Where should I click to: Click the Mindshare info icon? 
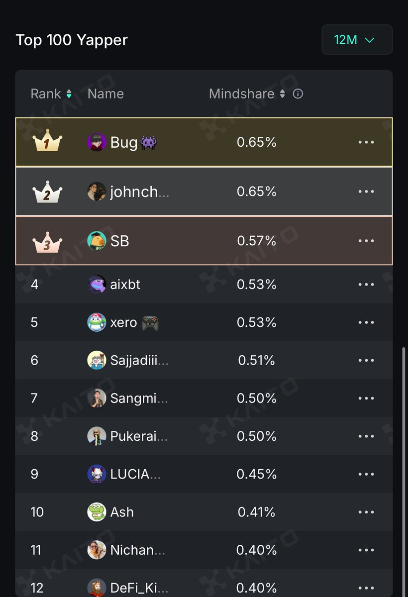tap(298, 94)
